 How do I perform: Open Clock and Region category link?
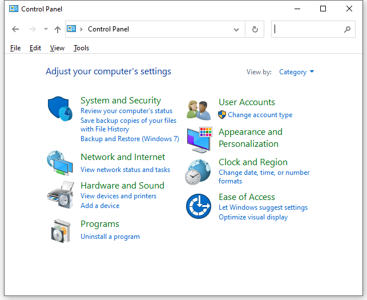tap(253, 162)
